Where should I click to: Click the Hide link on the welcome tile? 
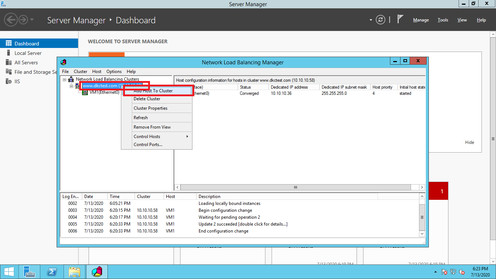469,142
